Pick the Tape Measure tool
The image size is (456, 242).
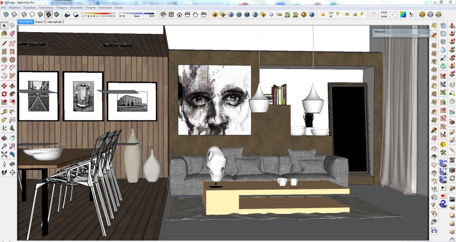4,111
